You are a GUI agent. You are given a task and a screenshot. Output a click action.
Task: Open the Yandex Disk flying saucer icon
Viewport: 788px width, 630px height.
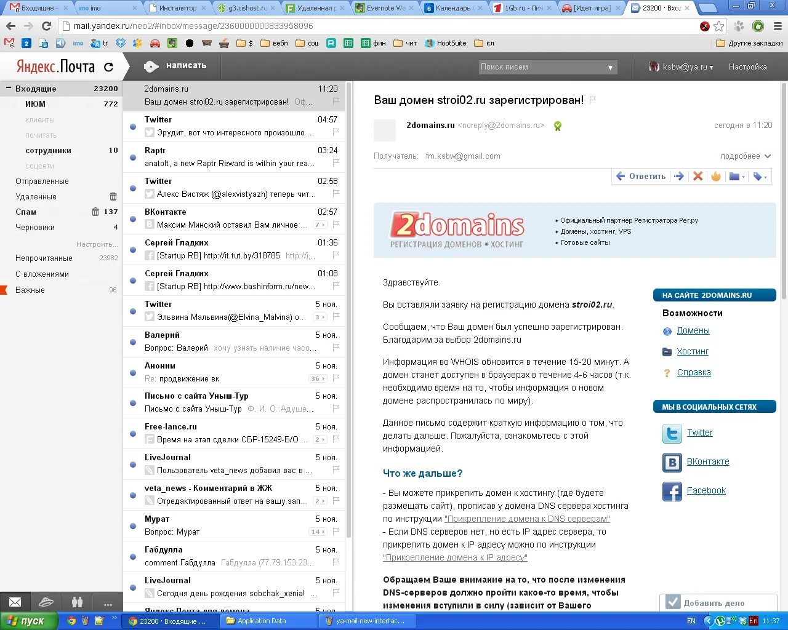coord(46,602)
